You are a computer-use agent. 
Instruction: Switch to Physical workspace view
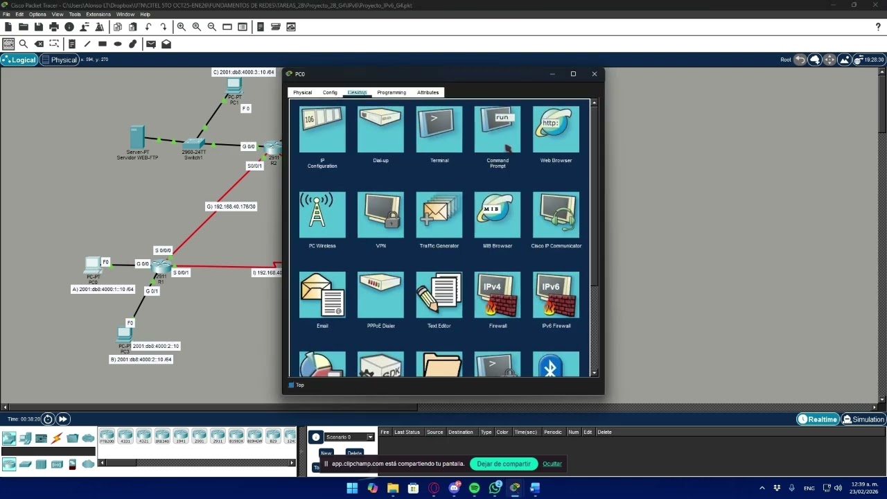[x=59, y=60]
